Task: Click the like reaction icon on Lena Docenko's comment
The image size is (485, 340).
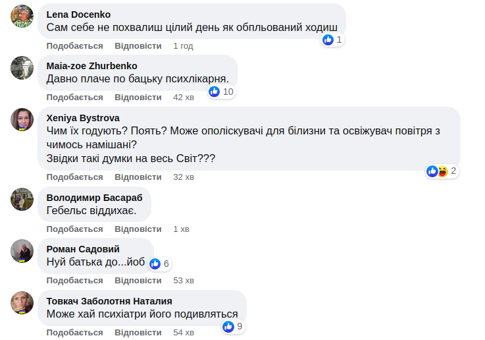Action: point(328,40)
